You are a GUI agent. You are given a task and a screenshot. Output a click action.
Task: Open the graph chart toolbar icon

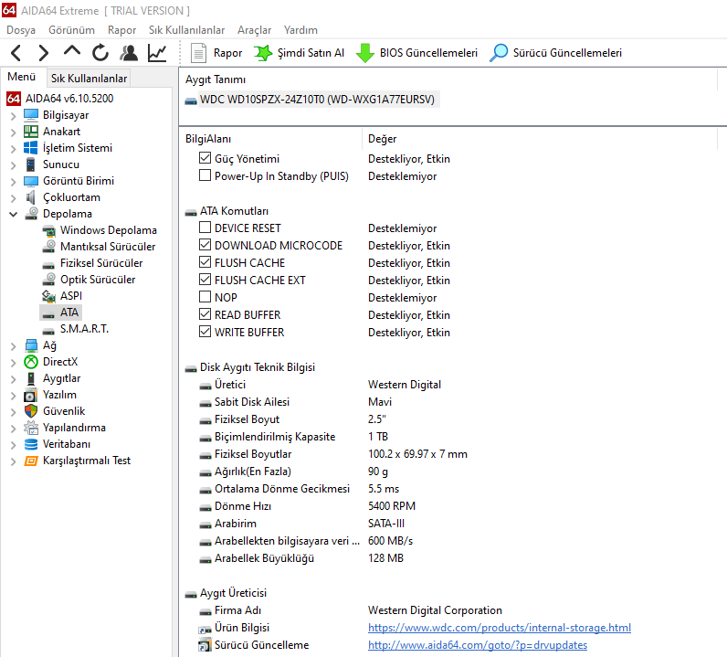[x=157, y=53]
